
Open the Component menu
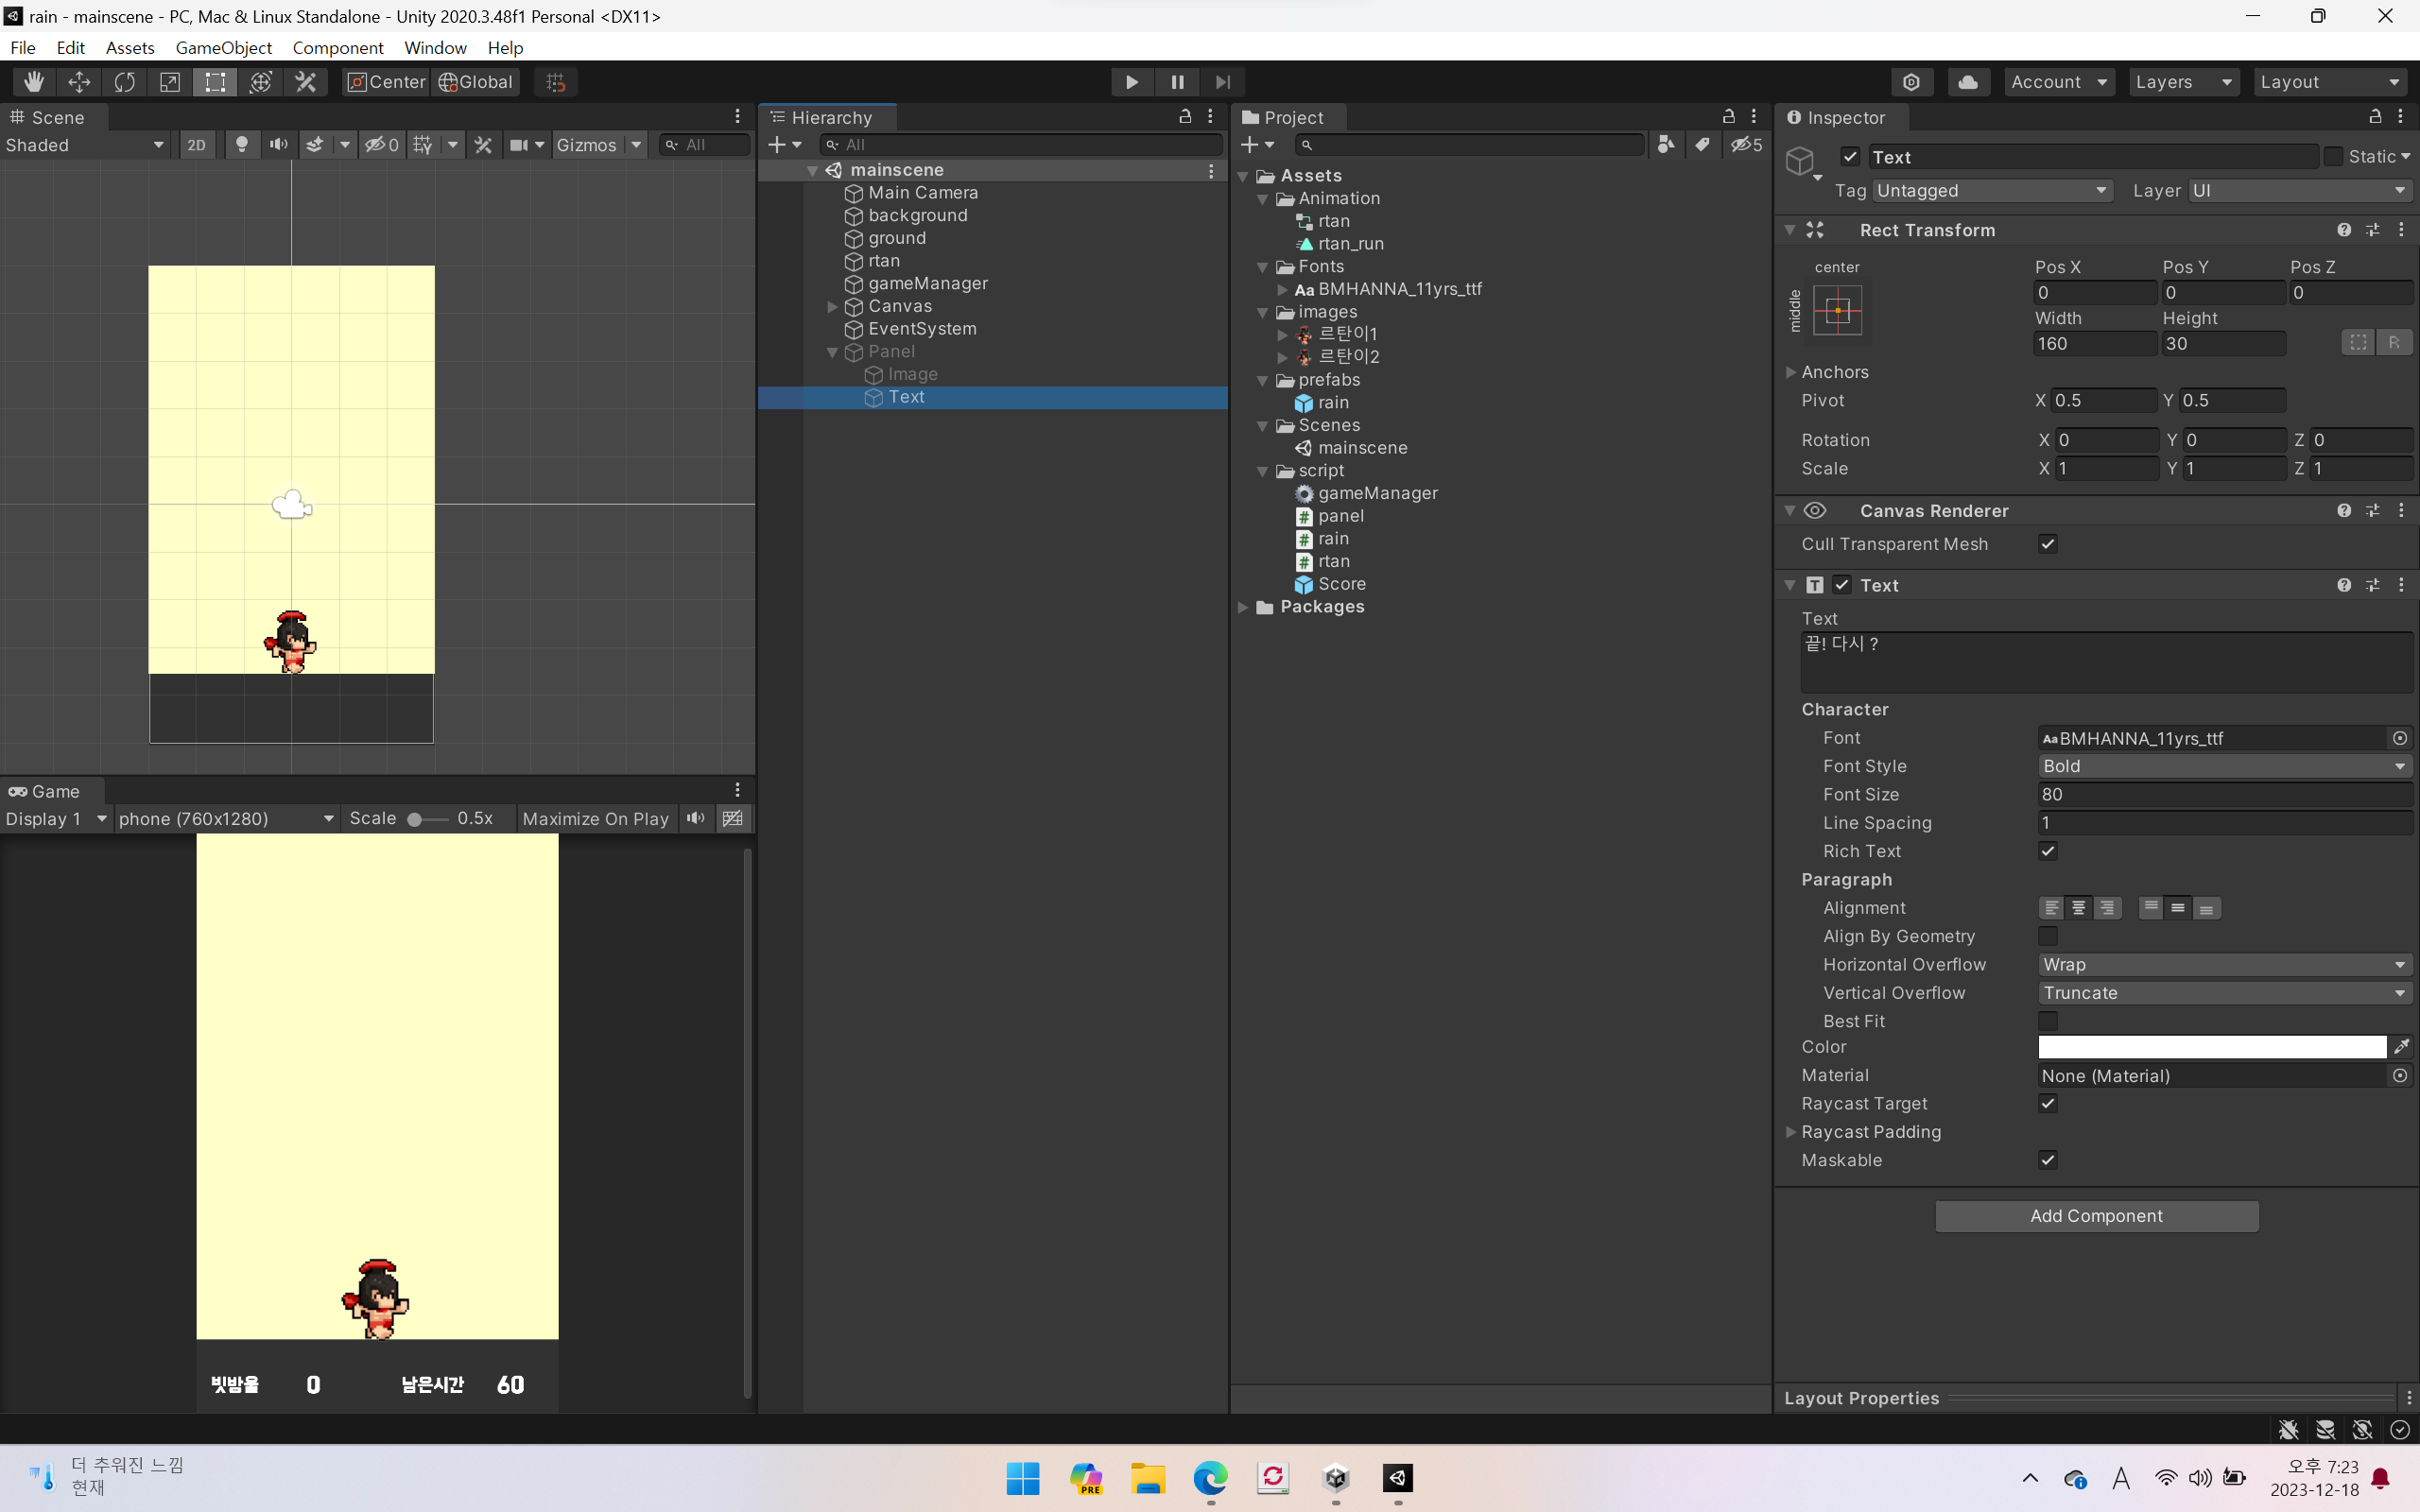click(x=337, y=47)
